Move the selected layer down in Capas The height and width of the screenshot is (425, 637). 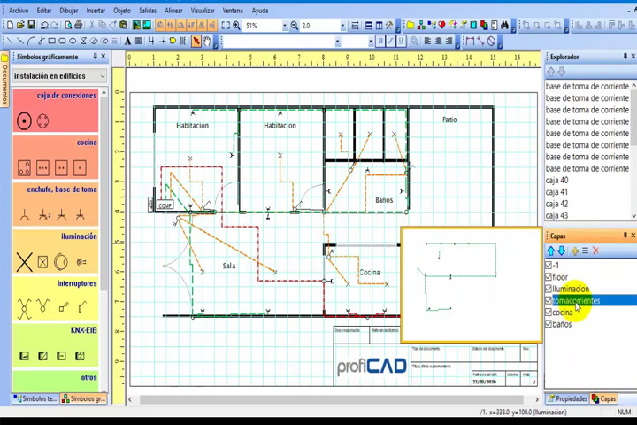tap(561, 251)
